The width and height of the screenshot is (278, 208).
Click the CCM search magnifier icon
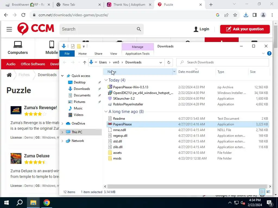pos(139,29)
